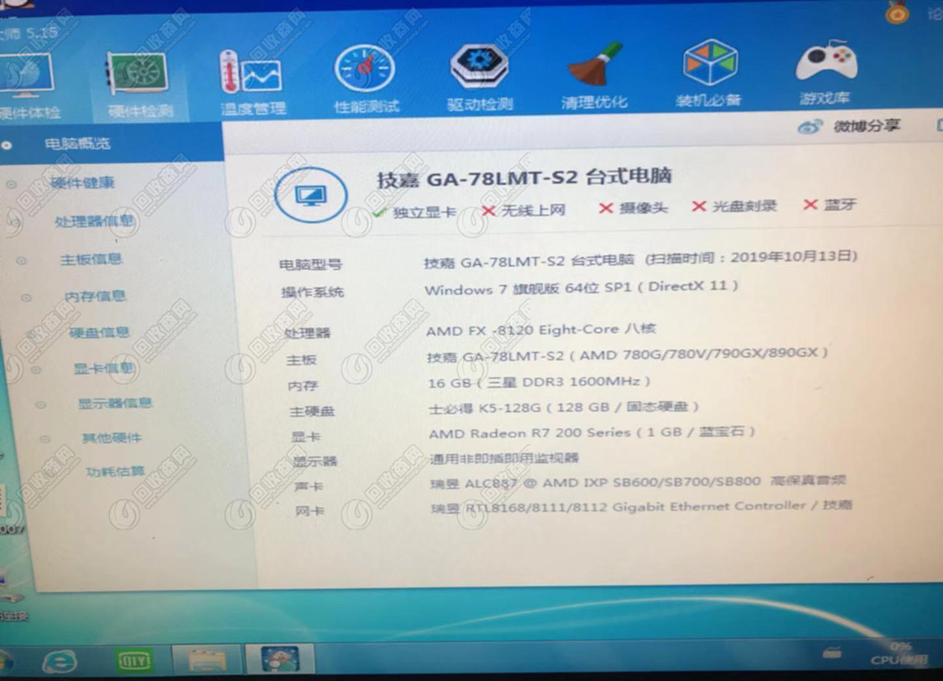Select 电脑概览 in the sidebar
Image resolution: width=943 pixels, height=681 pixels.
(77, 143)
